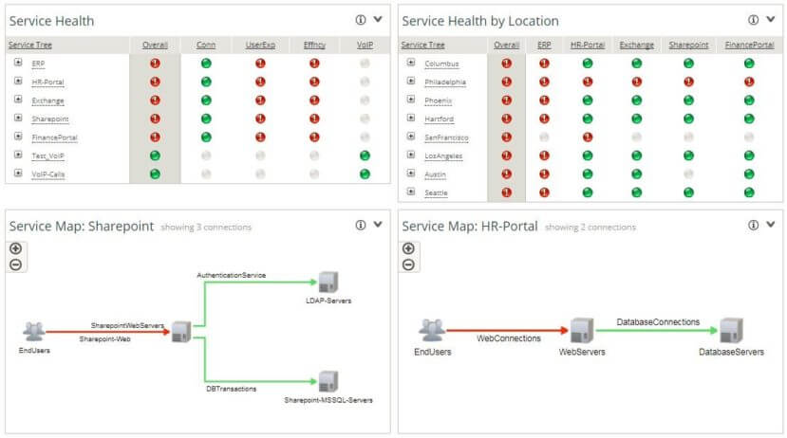Expand the Philadelphia location row
Viewport: 787px width, 438px height.
[x=411, y=82]
